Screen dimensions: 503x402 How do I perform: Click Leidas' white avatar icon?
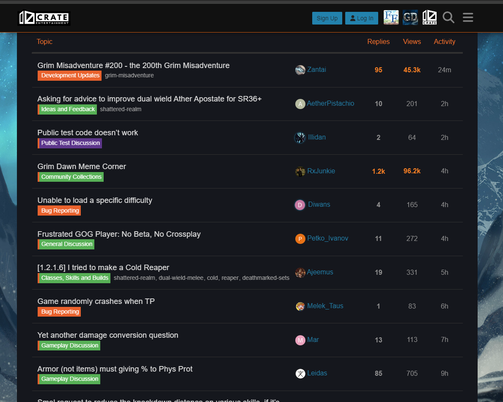tap(300, 374)
